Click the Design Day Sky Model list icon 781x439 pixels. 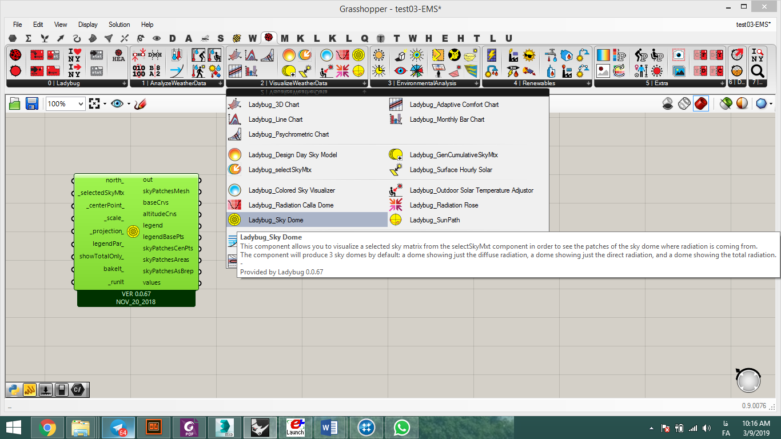(x=234, y=155)
